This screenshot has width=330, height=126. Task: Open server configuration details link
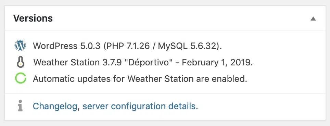(x=140, y=106)
